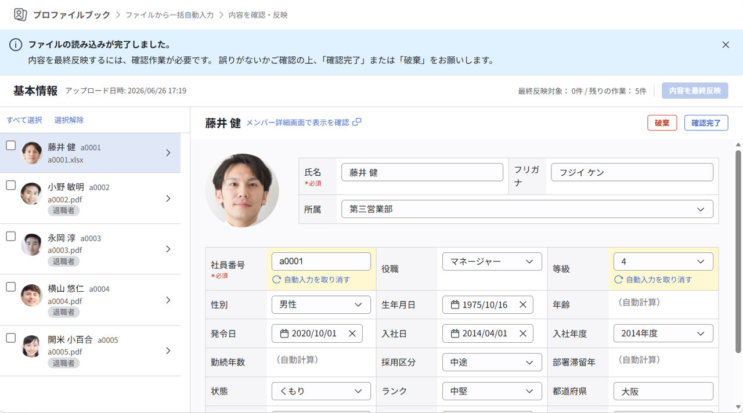The image size is (743, 413).
Task: Click scrollbar down arrow
Action: tap(738, 407)
